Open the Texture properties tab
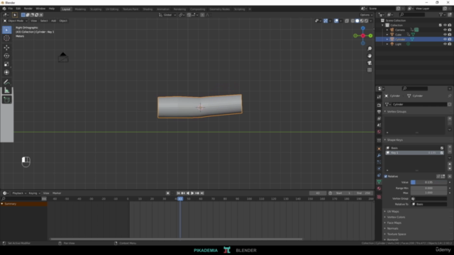 click(379, 197)
